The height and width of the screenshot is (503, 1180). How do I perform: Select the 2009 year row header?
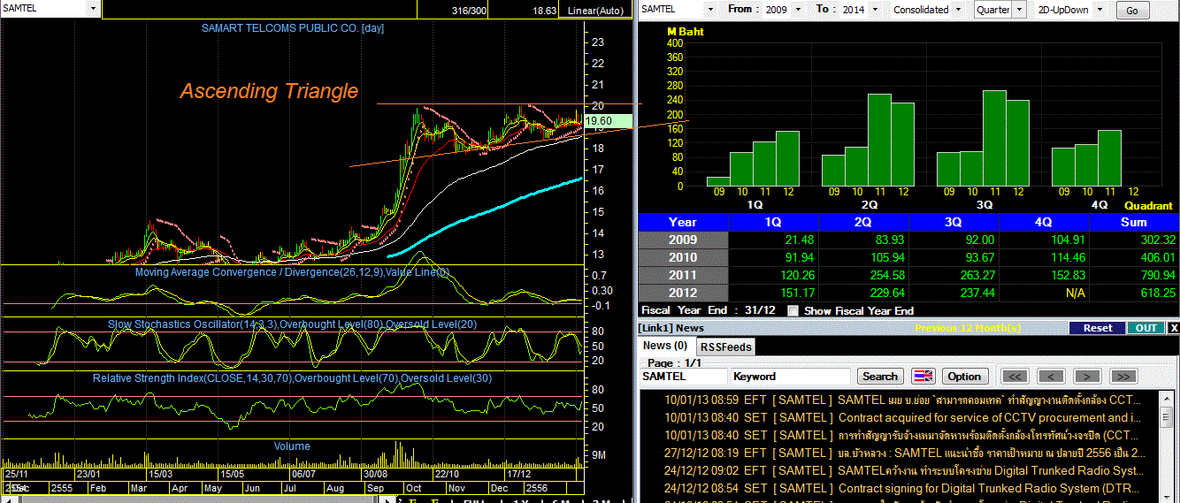[x=683, y=240]
